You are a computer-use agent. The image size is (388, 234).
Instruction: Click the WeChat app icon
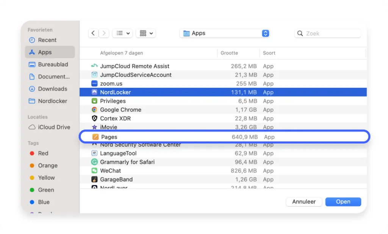pyautogui.click(x=94, y=170)
